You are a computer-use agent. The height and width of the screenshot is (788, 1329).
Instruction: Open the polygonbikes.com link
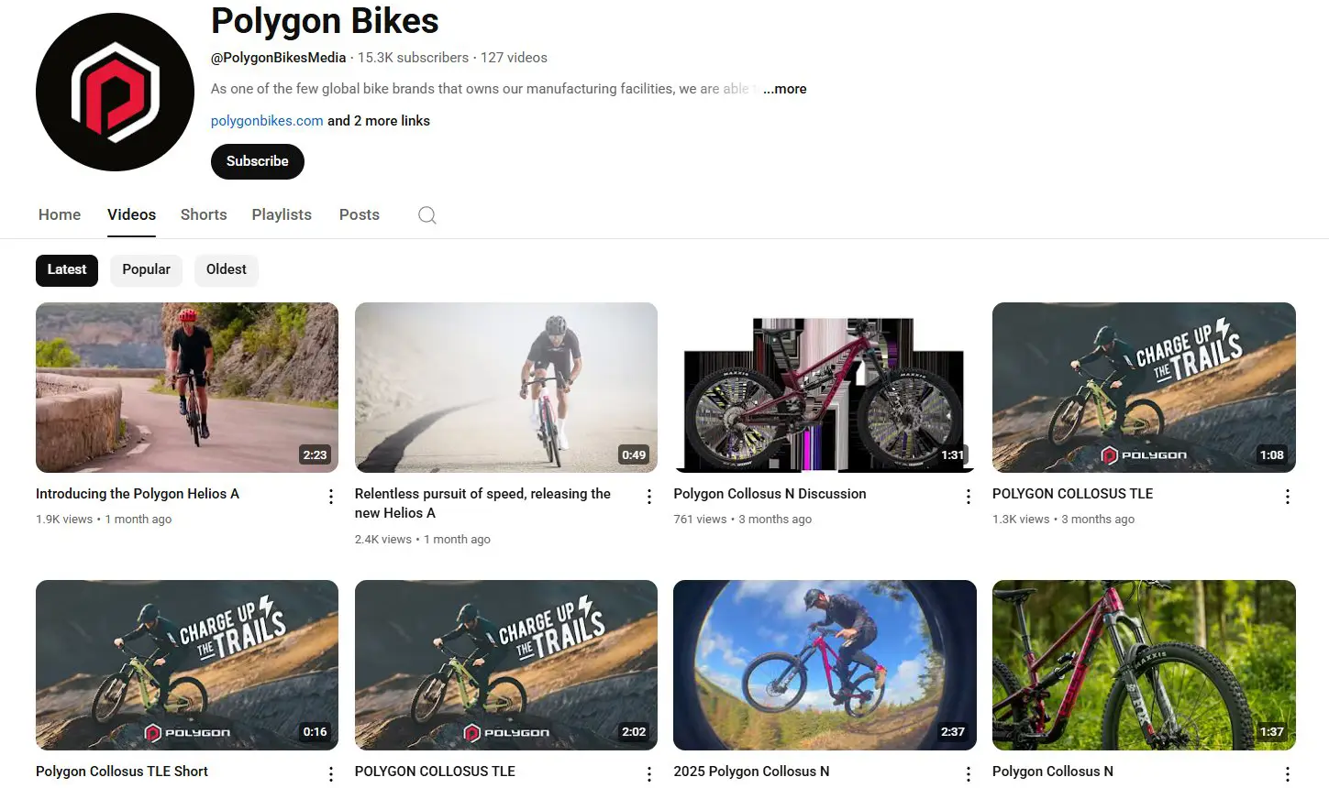(266, 120)
